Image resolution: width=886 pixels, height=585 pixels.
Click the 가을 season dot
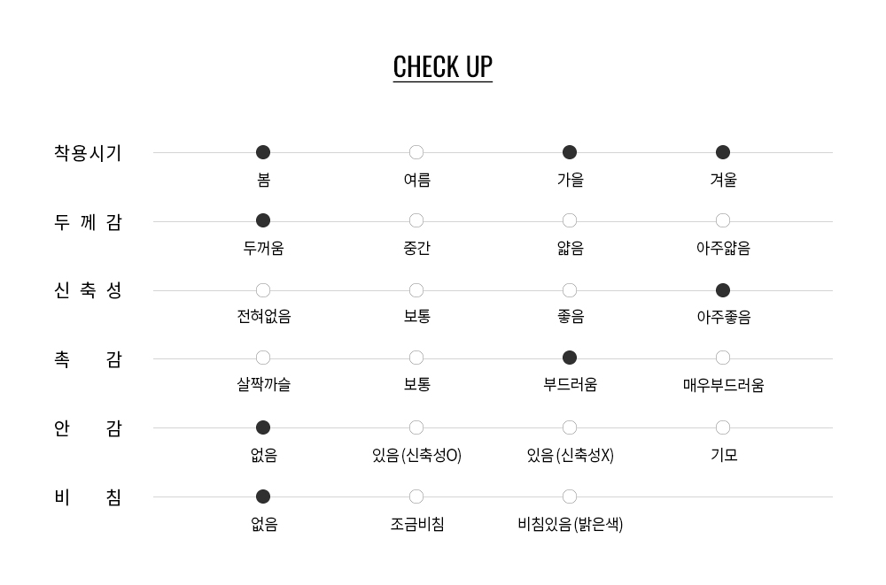coord(570,152)
